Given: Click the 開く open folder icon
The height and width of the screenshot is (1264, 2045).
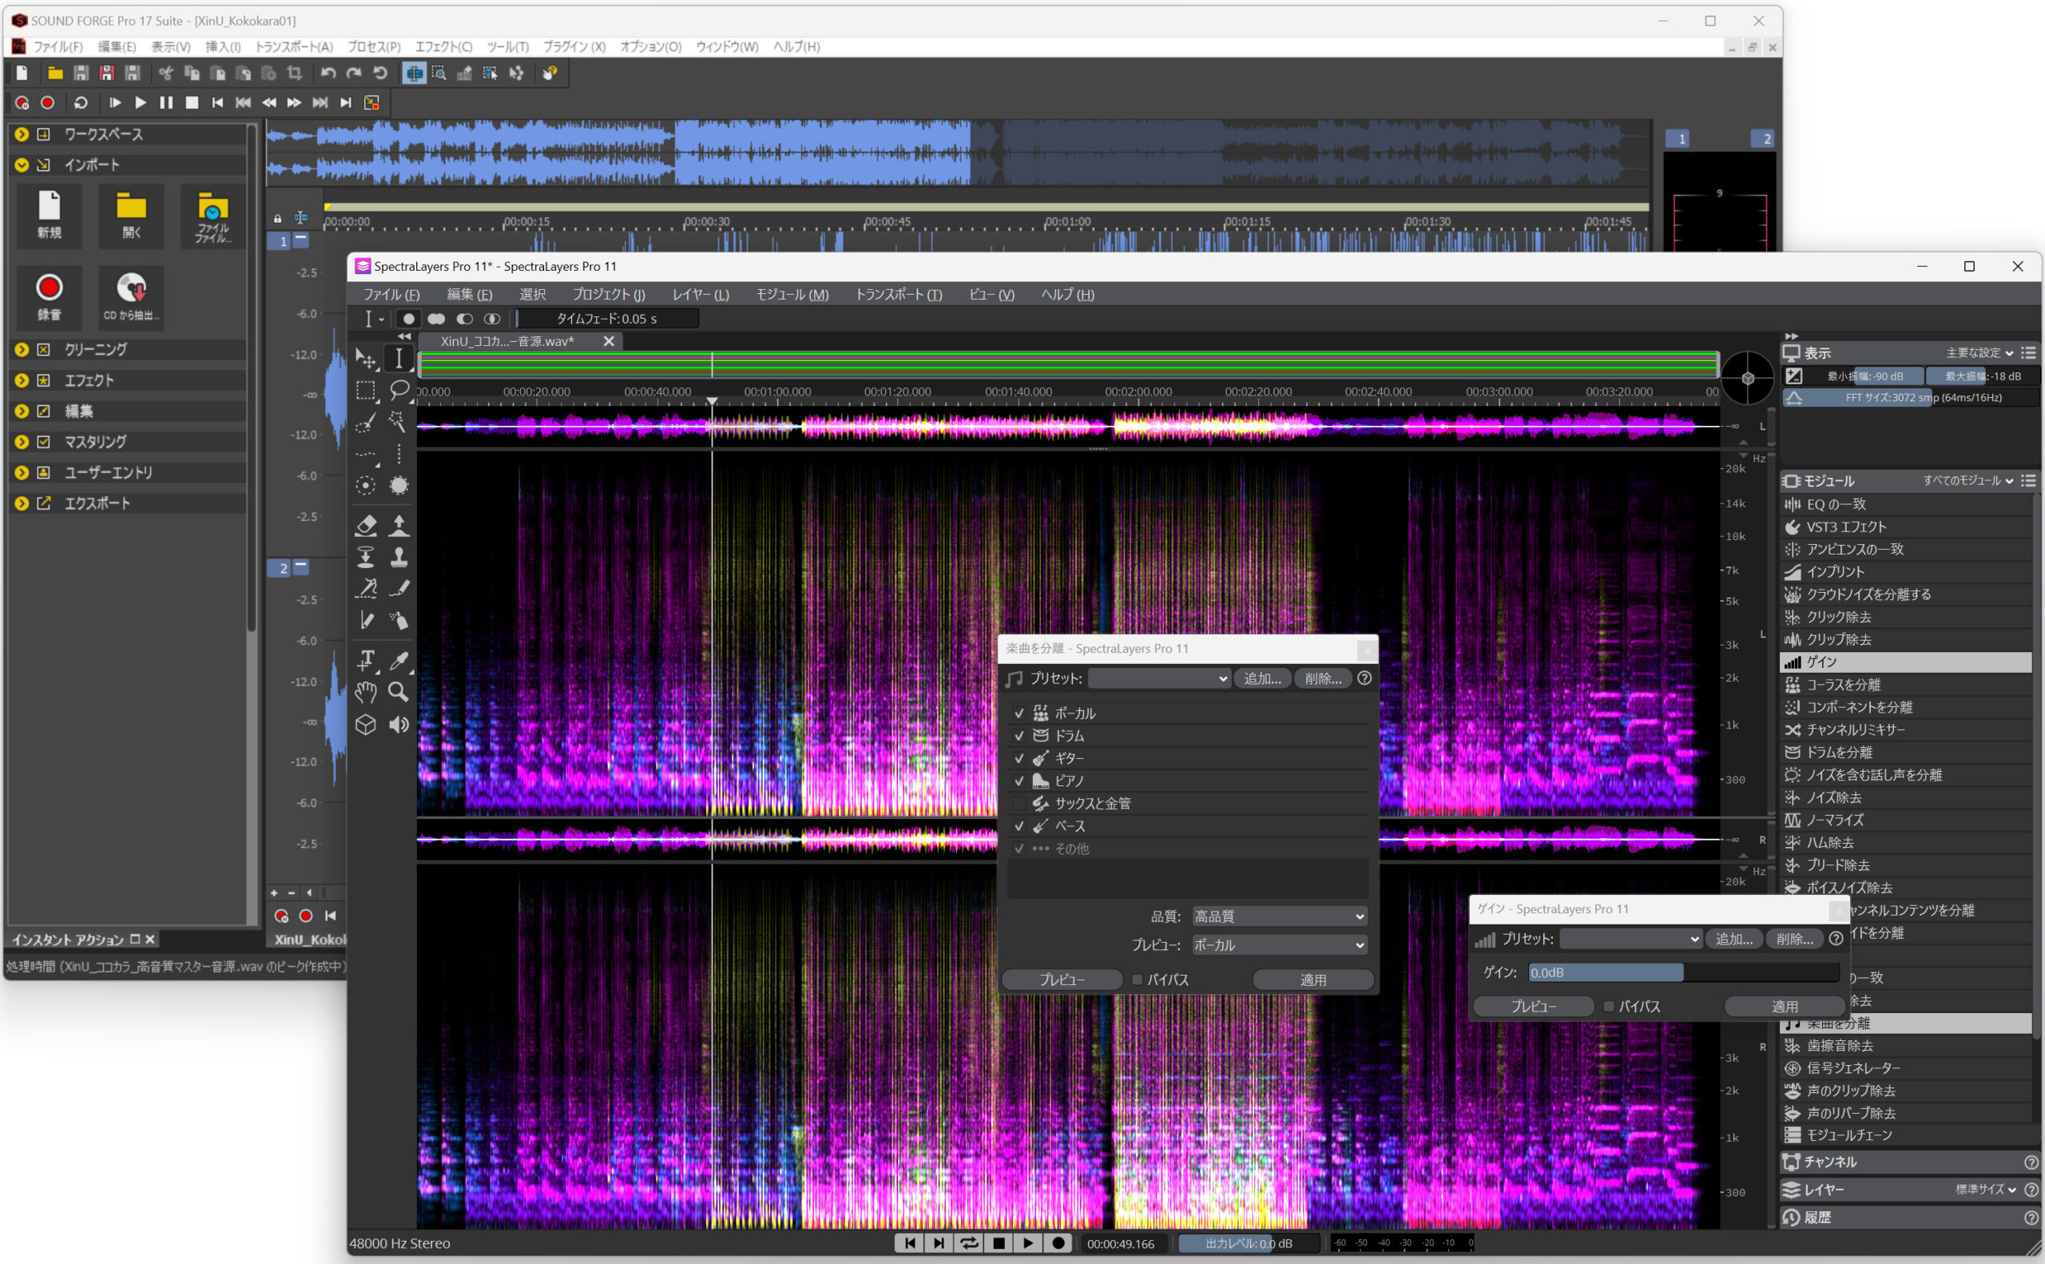Looking at the screenshot, I should tap(131, 215).
